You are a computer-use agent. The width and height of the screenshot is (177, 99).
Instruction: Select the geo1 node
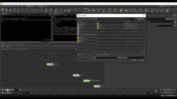76,75
